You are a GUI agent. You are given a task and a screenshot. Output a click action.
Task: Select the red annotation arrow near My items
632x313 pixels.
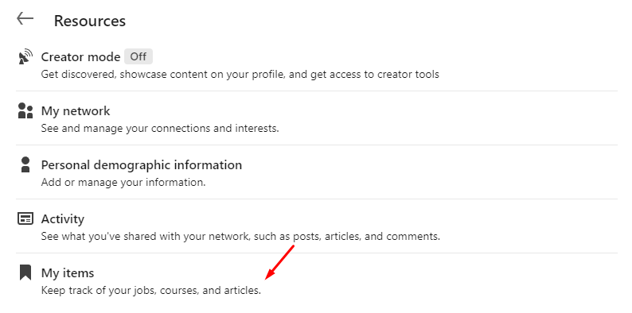tap(280, 262)
